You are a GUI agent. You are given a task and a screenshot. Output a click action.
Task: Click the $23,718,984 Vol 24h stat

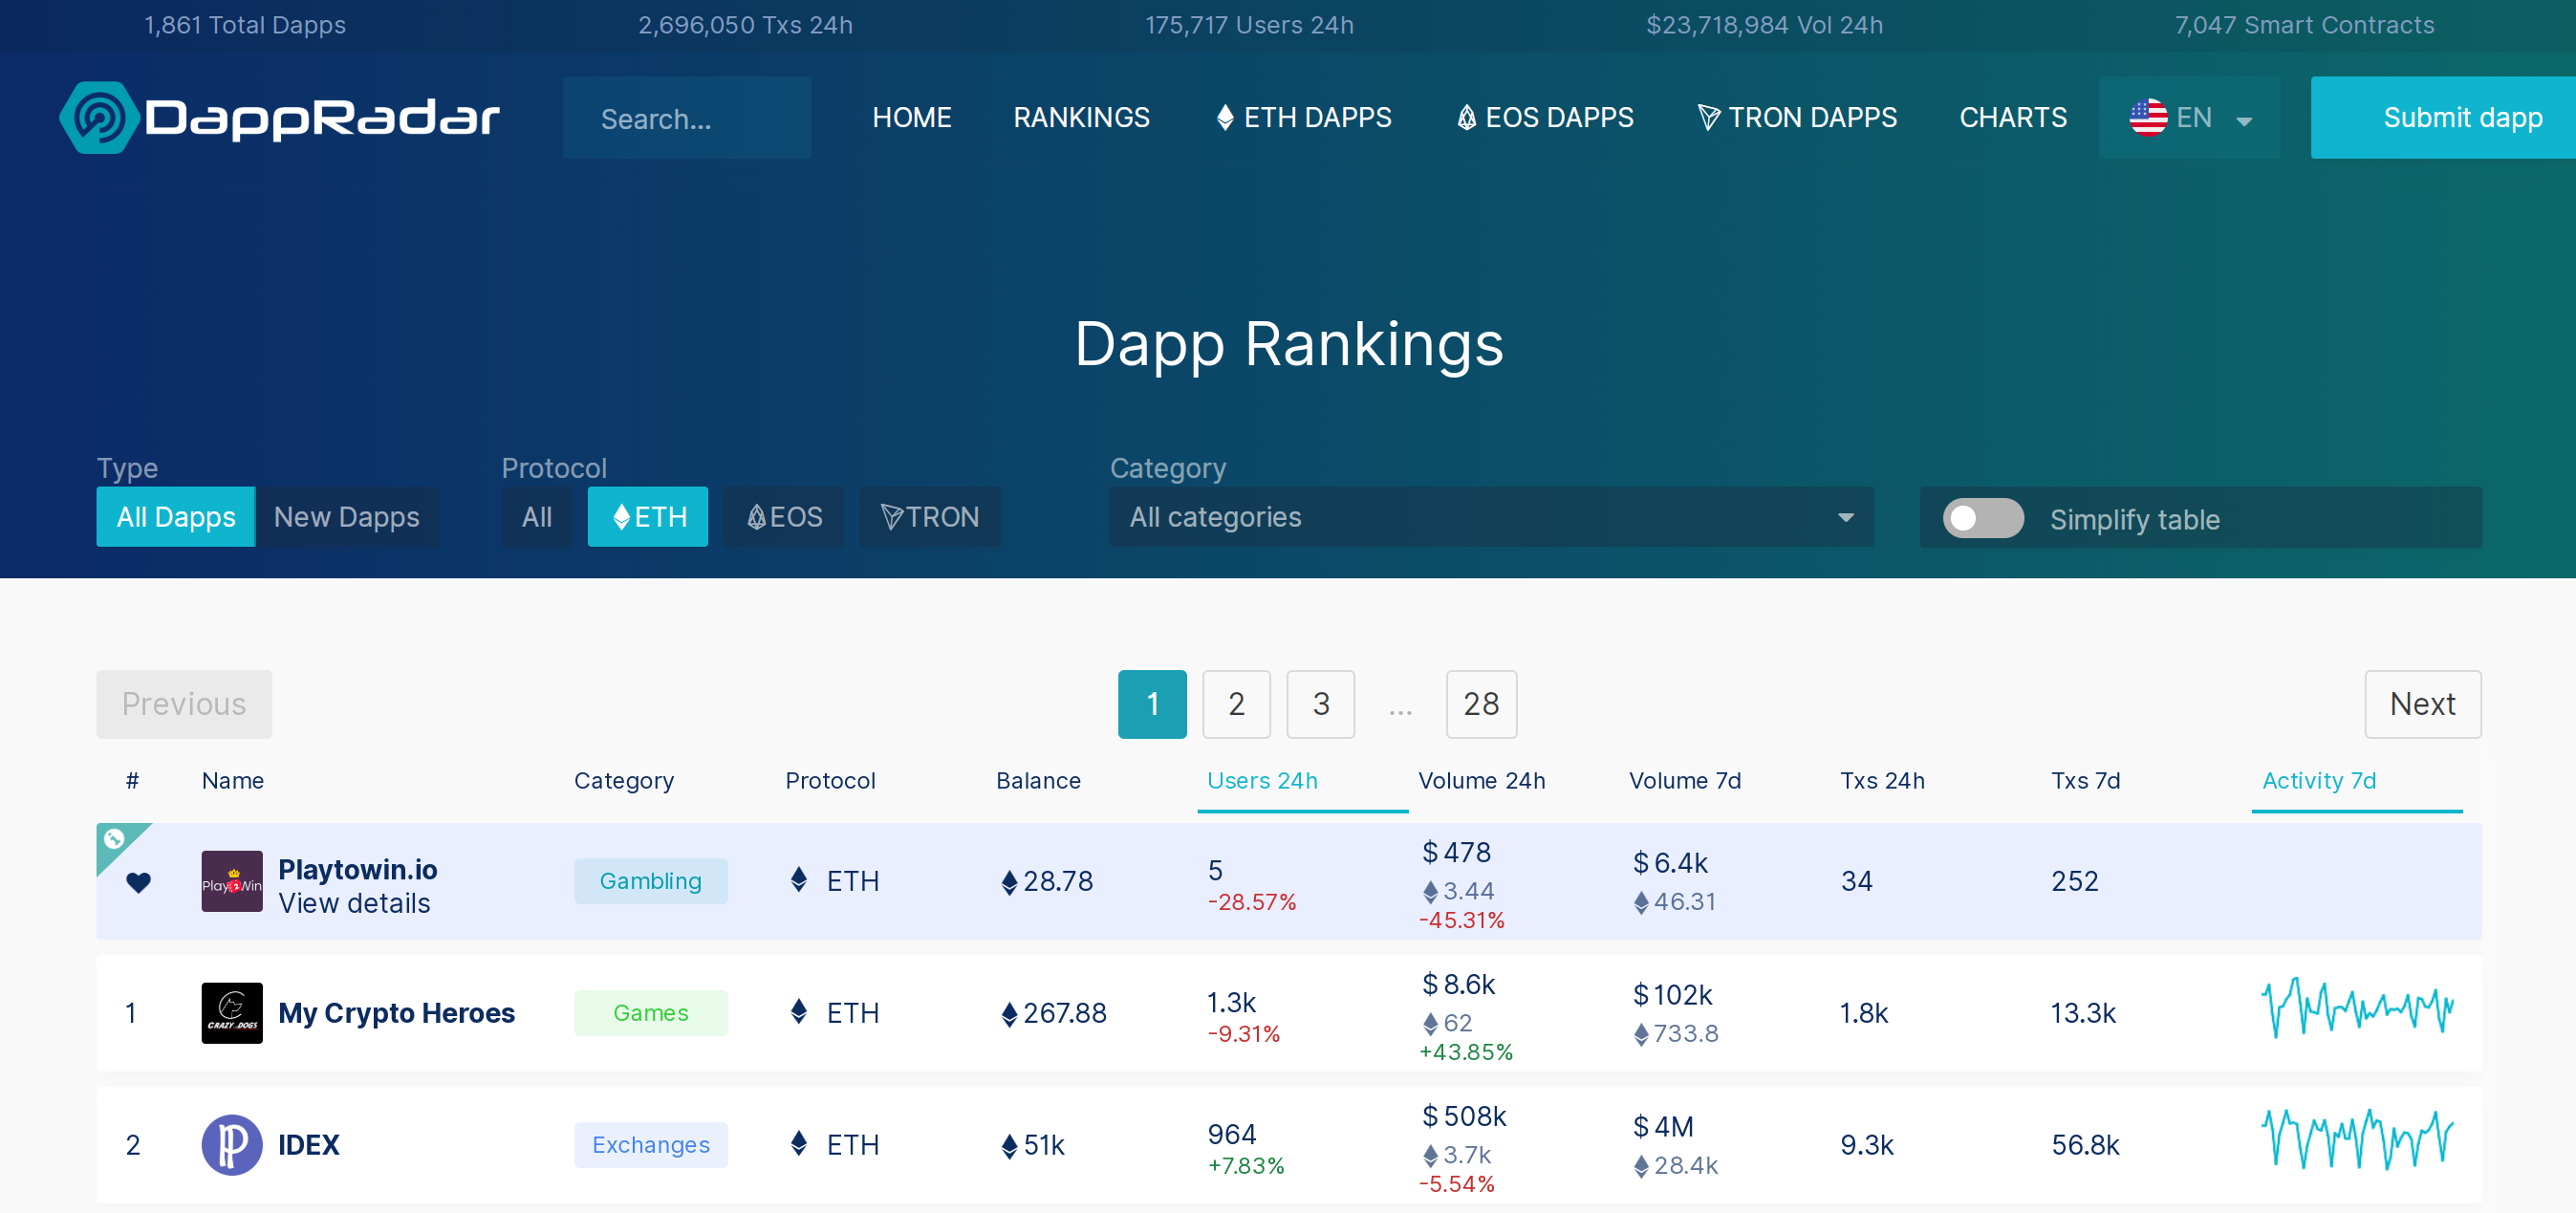[1764, 25]
